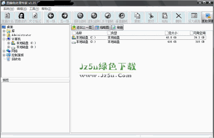Click the 粘贴 paste toolbar icon
Screen dimensions: 214x138
[165, 17]
